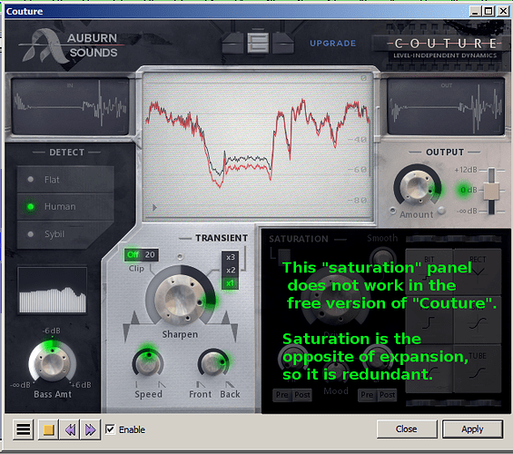Click the detect spectrum display

(53, 291)
